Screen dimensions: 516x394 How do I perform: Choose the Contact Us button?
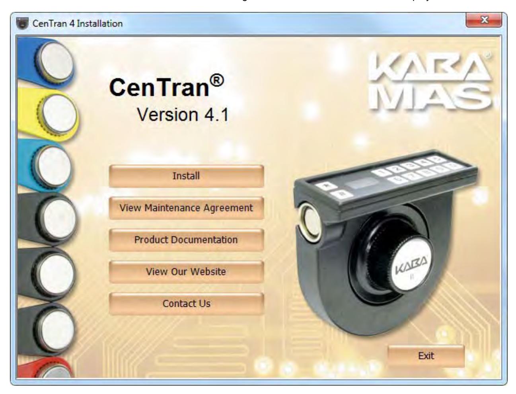click(186, 303)
